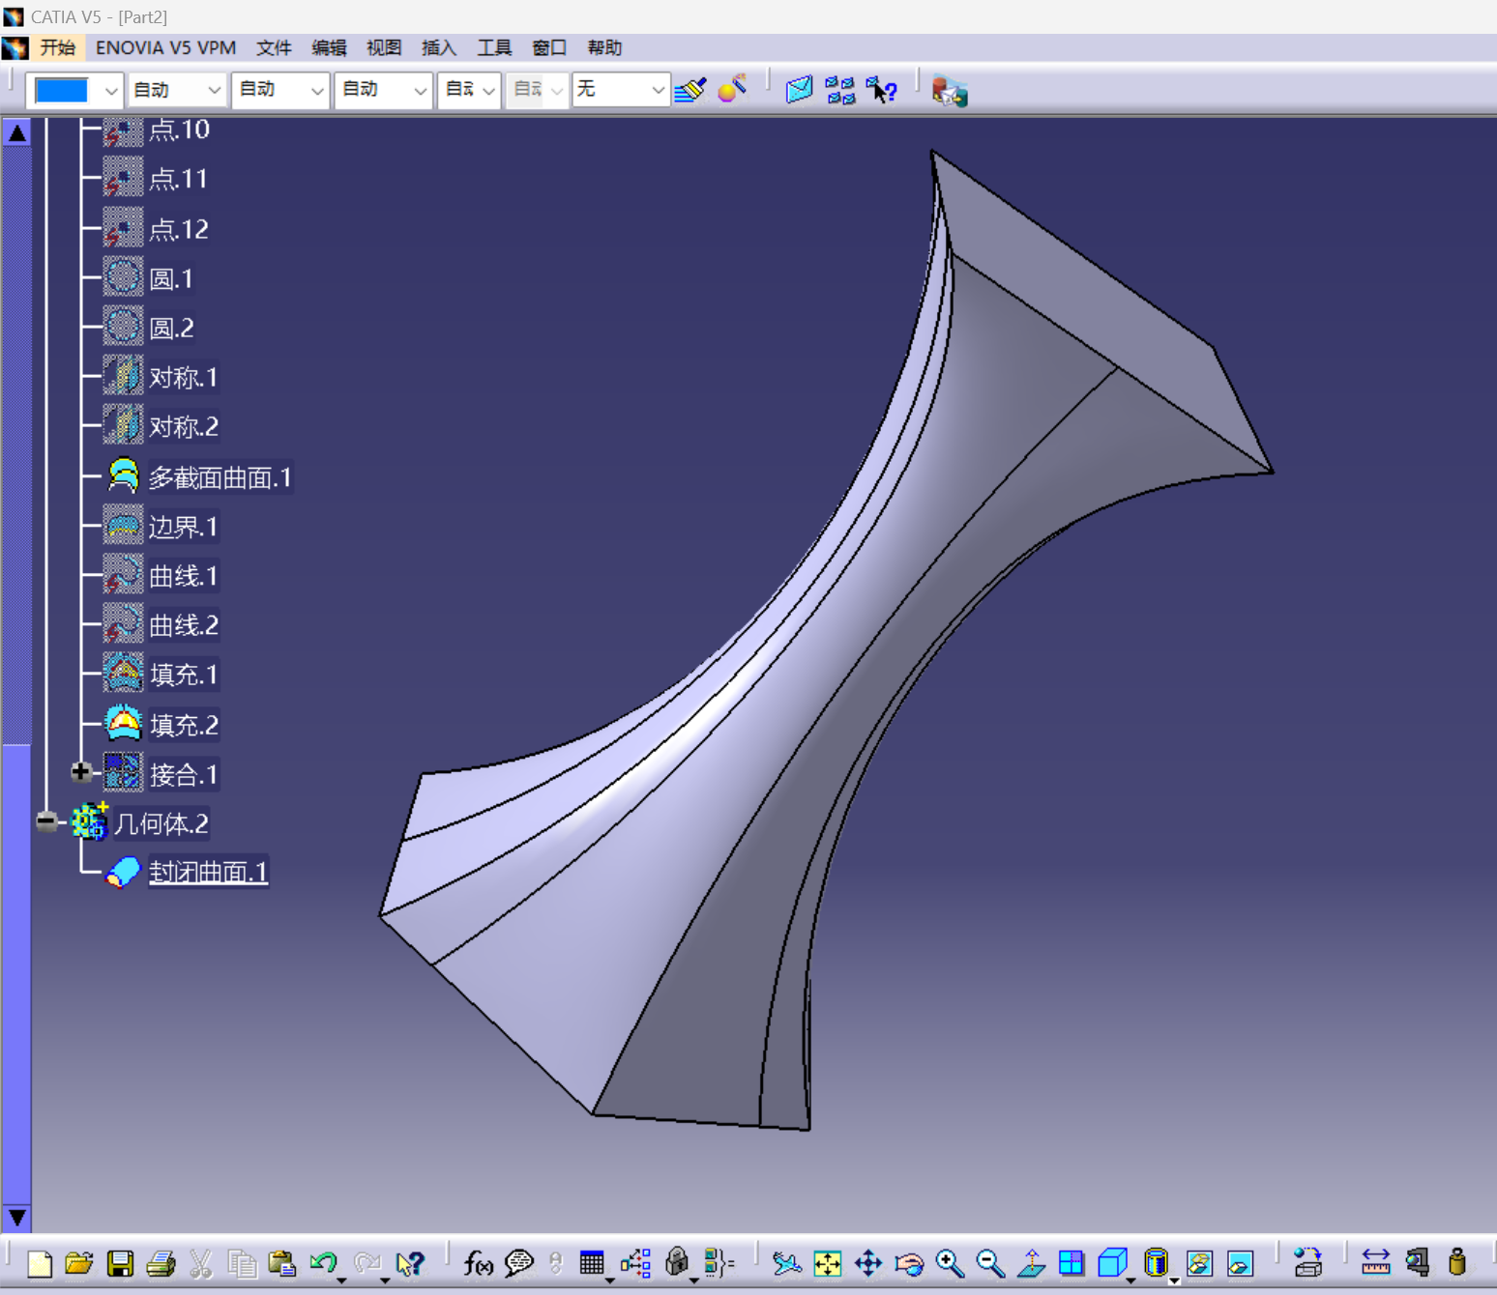
Task: Click the 点.12 tree node icon
Action: [123, 229]
